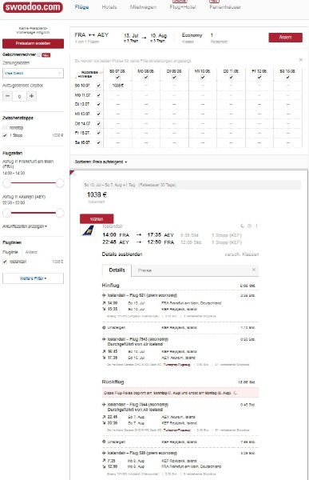Viewport: 309px width, 480px height.
Task: Click the overnight flight moon icon
Action: click(243, 226)
